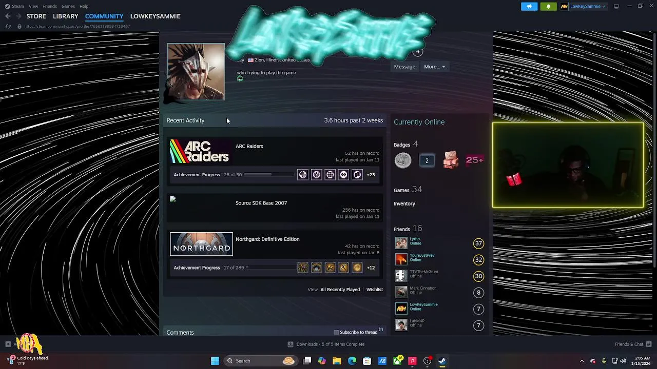Open the Friends 16 link
The height and width of the screenshot is (369, 657).
pyautogui.click(x=408, y=229)
